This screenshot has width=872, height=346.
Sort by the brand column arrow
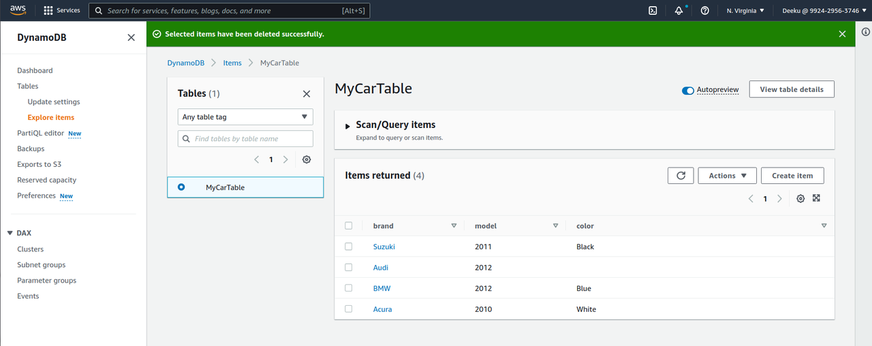pos(454,225)
